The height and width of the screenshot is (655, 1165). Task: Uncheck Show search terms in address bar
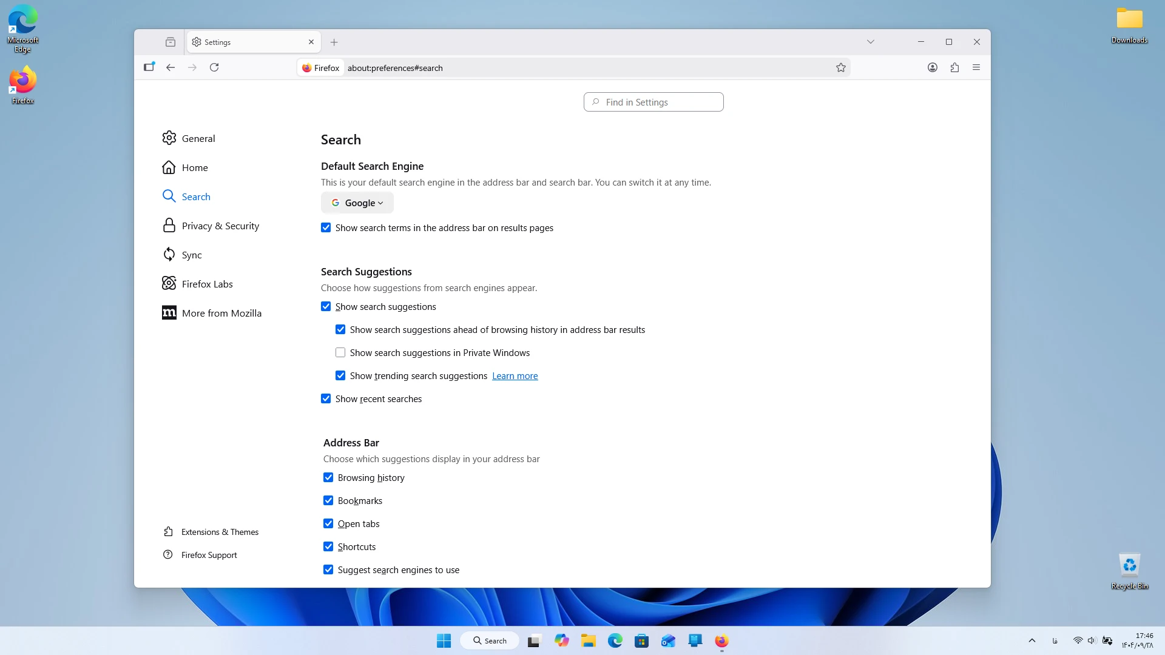coord(326,227)
